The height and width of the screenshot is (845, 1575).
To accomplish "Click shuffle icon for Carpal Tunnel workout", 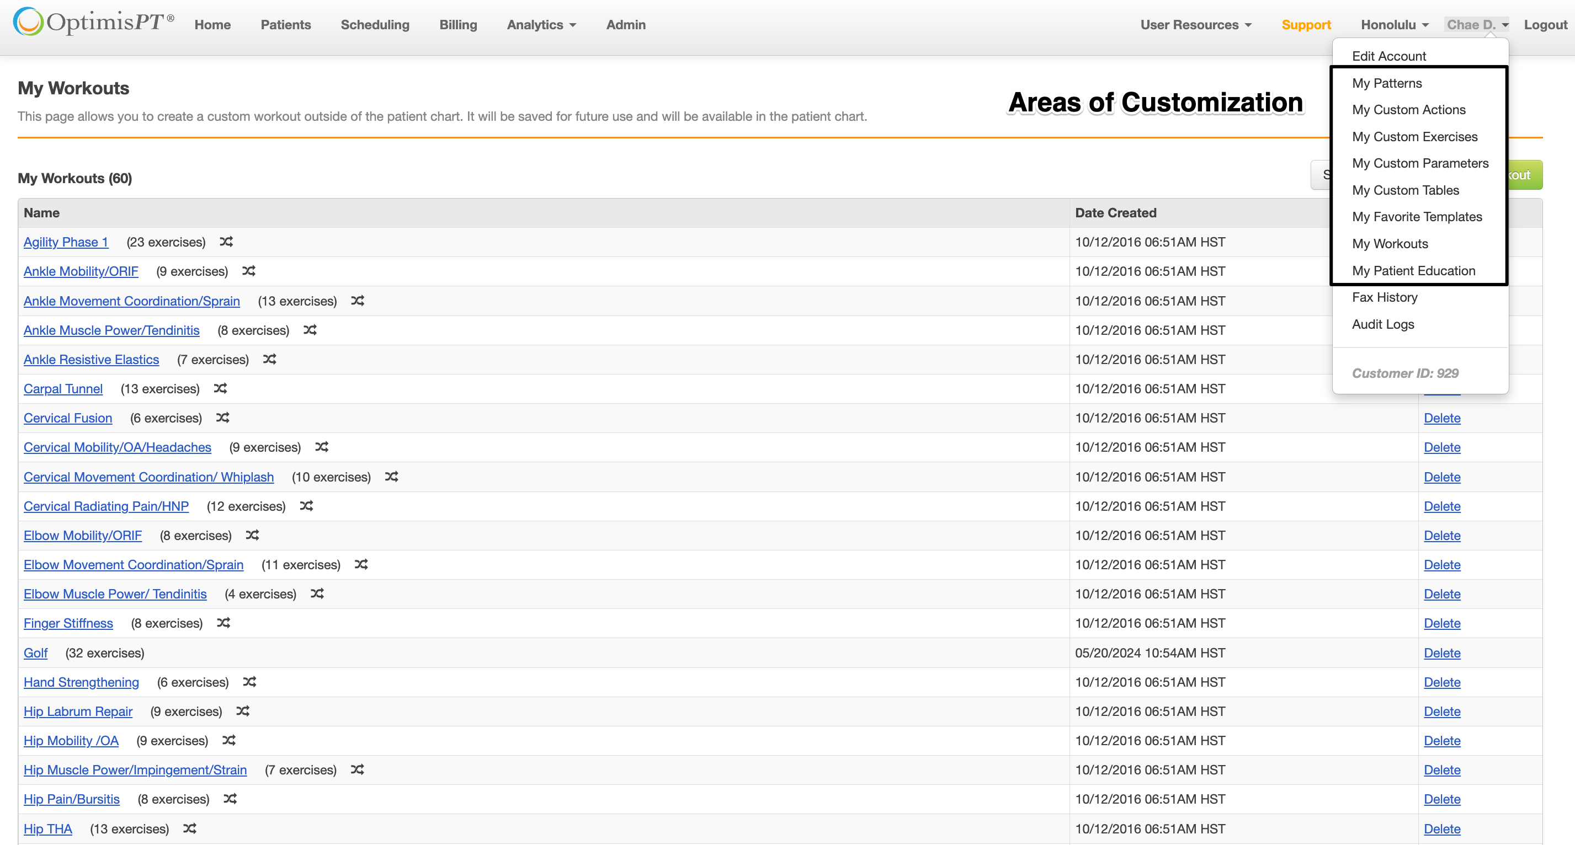I will tap(221, 389).
